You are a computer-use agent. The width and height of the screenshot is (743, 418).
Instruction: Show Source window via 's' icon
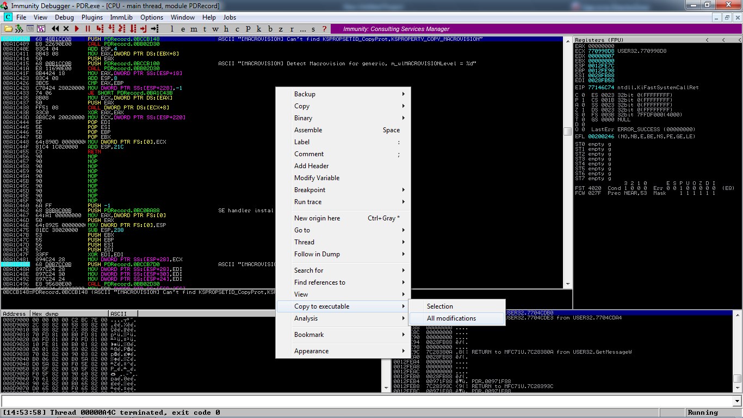coord(314,29)
